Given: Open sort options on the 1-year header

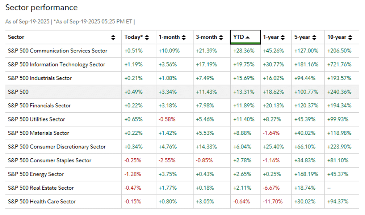Looking at the screenshot, I should click(284, 37).
